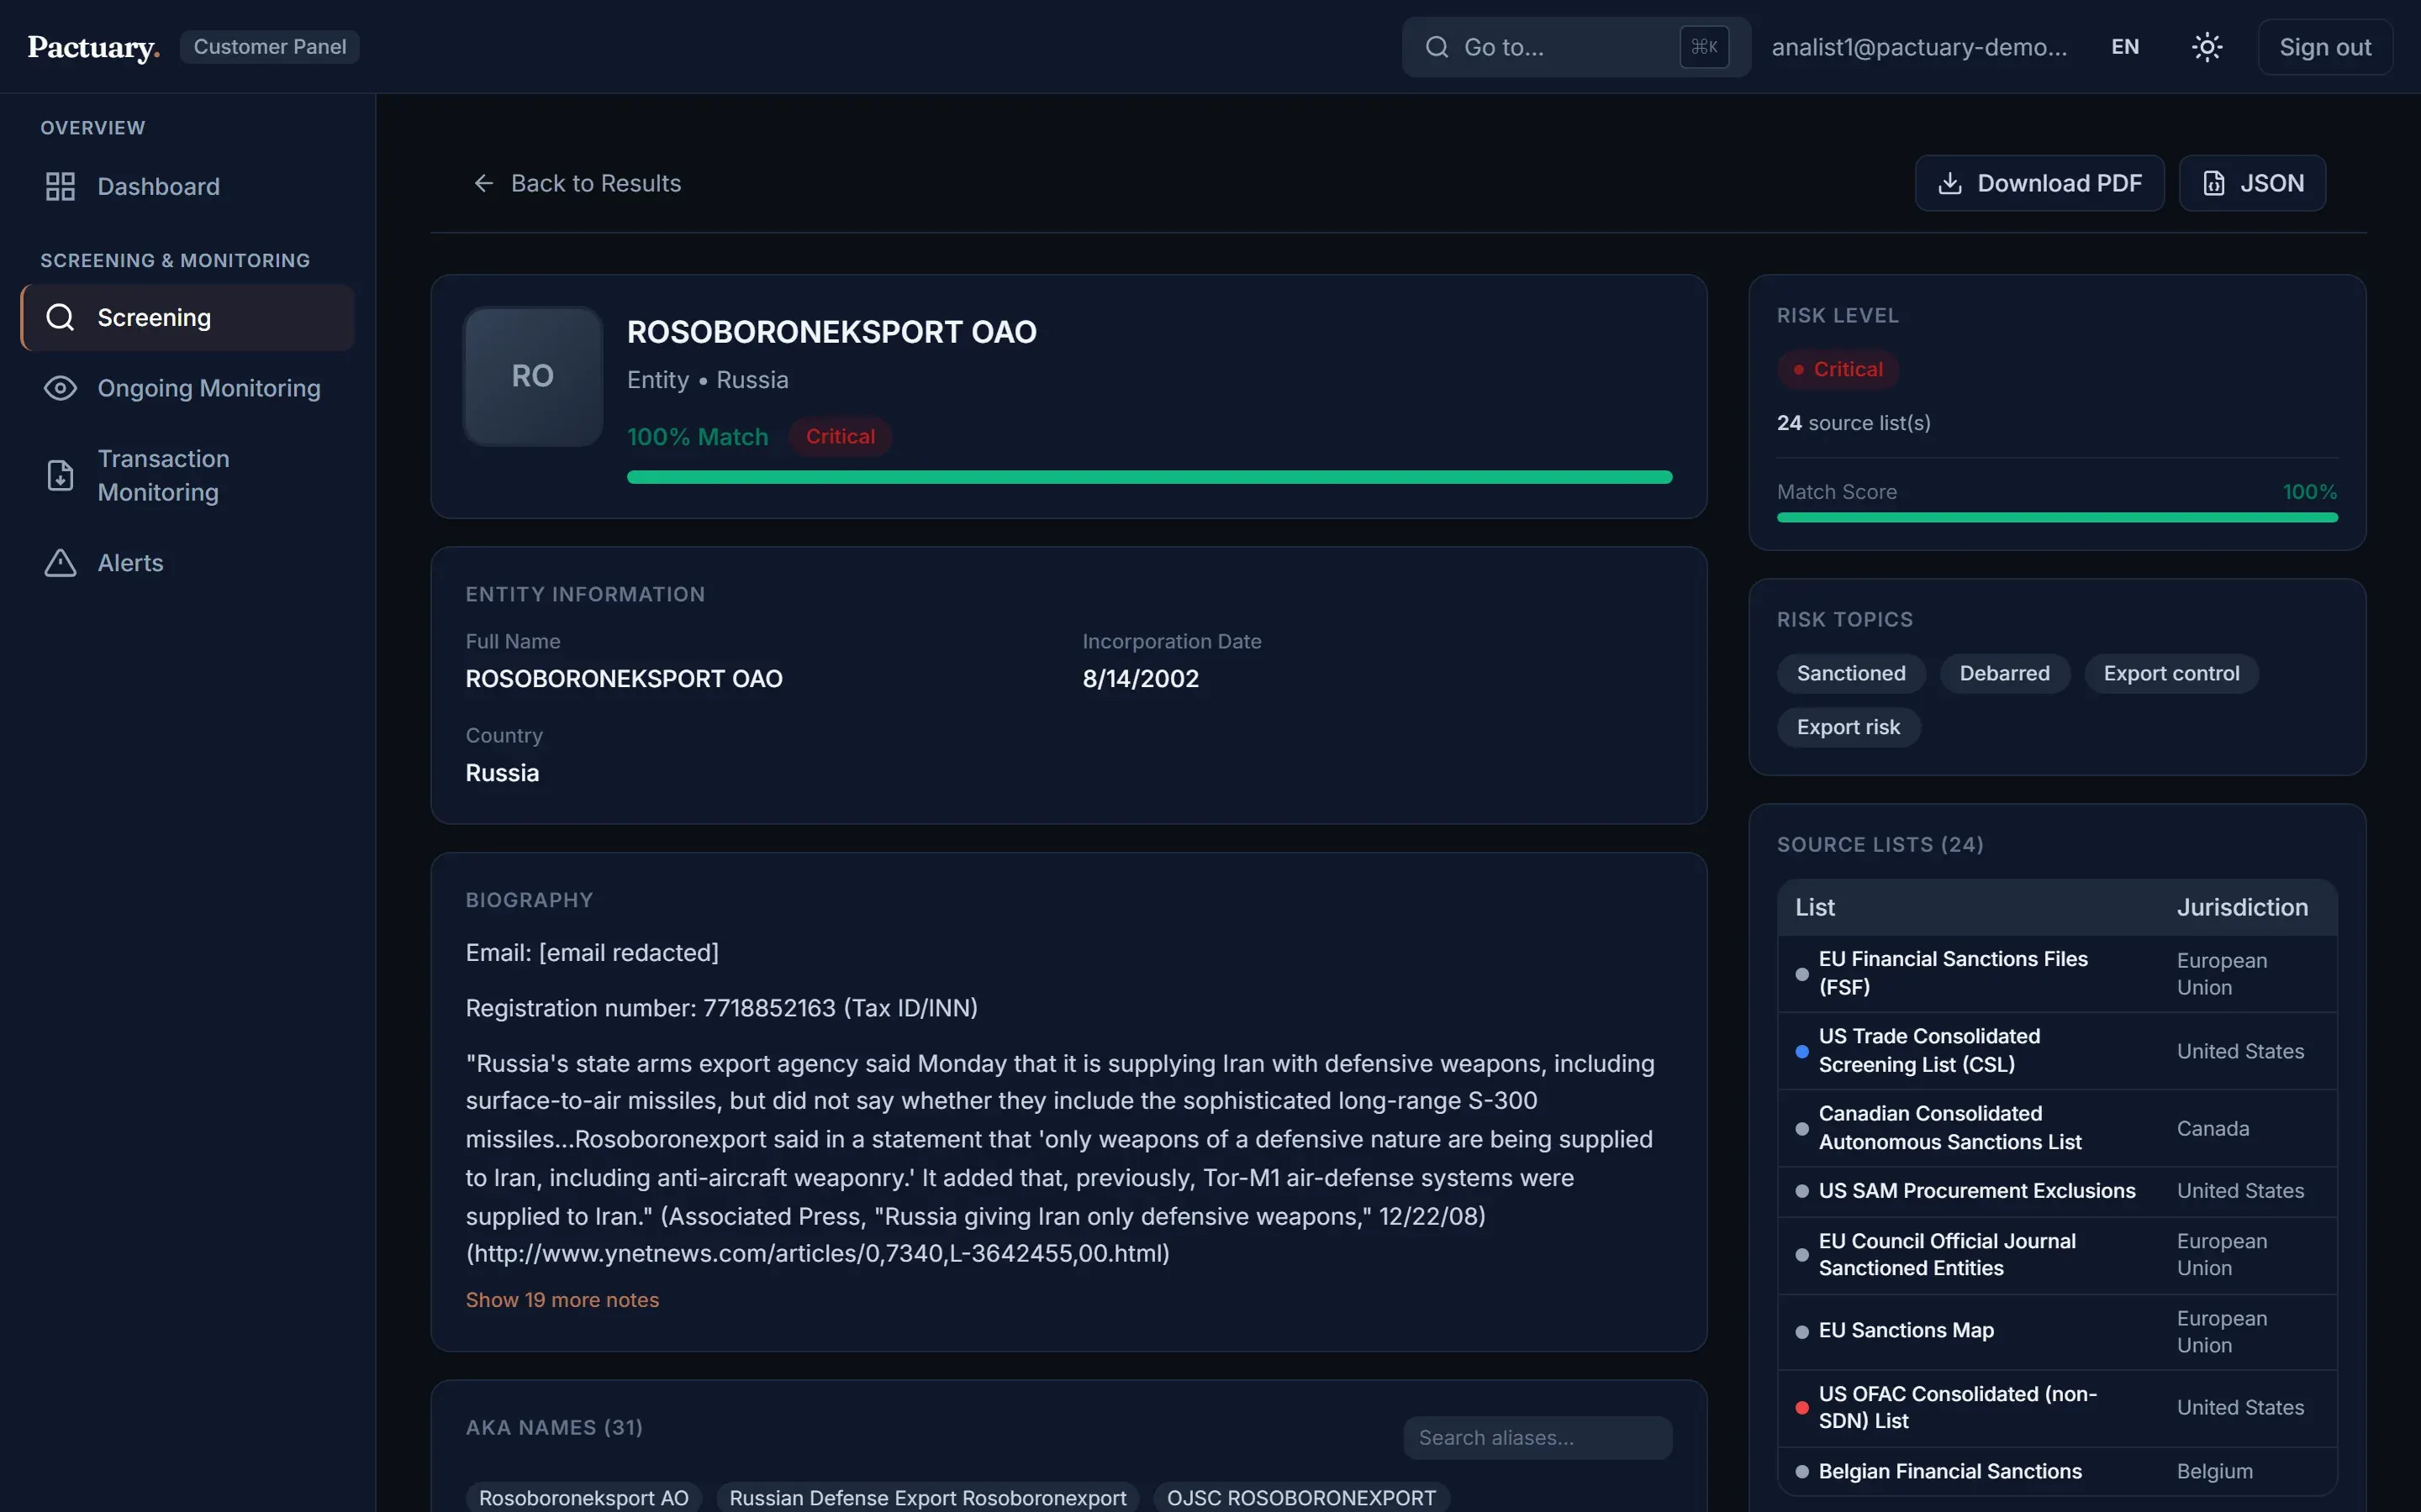Viewport: 2421px width, 1512px height.
Task: Select US OFAC Consolidated (non-SDN) List row
Action: click(x=2057, y=1408)
